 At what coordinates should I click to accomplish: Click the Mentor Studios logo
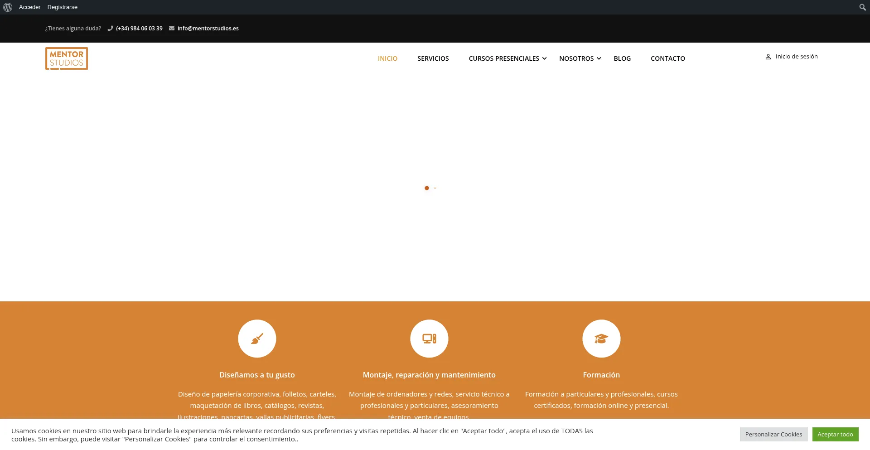click(x=67, y=58)
